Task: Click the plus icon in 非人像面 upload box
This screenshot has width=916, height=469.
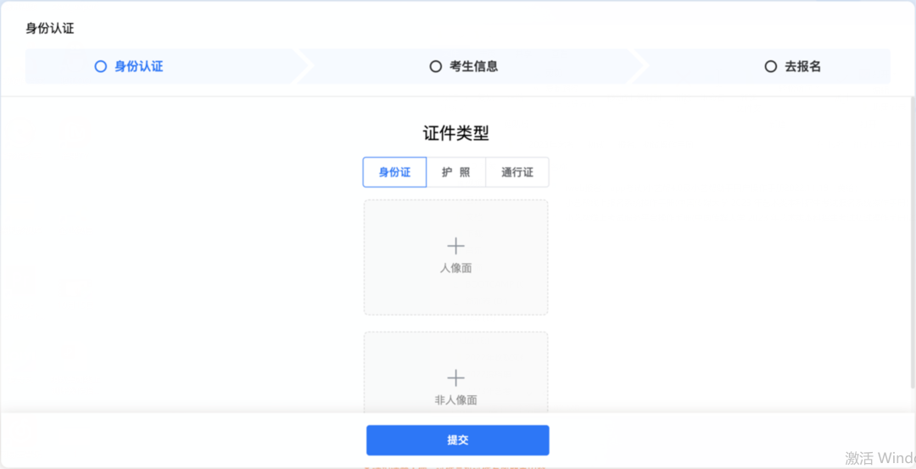Action: coord(455,378)
